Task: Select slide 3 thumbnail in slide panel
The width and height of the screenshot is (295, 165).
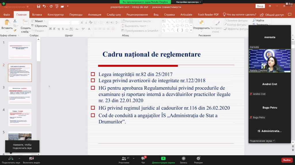Action: (20, 95)
